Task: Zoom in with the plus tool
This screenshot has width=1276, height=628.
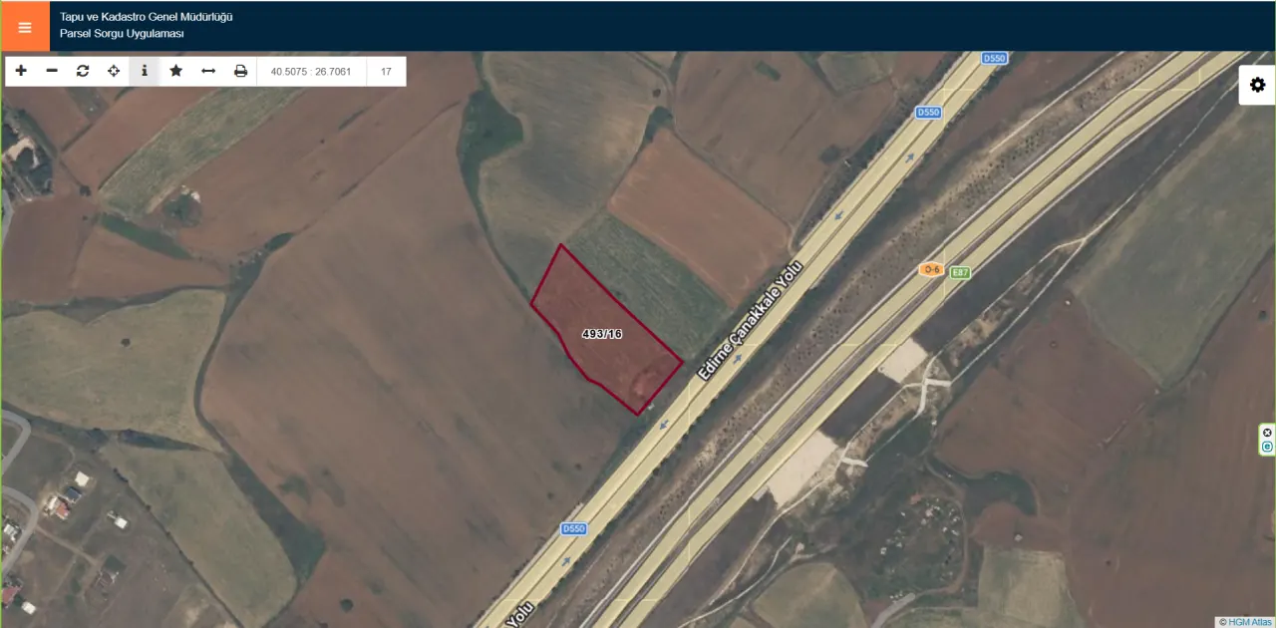Action: [21, 71]
